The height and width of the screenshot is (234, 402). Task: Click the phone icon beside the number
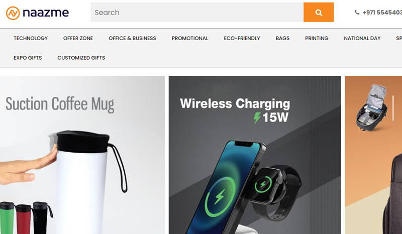(x=357, y=12)
